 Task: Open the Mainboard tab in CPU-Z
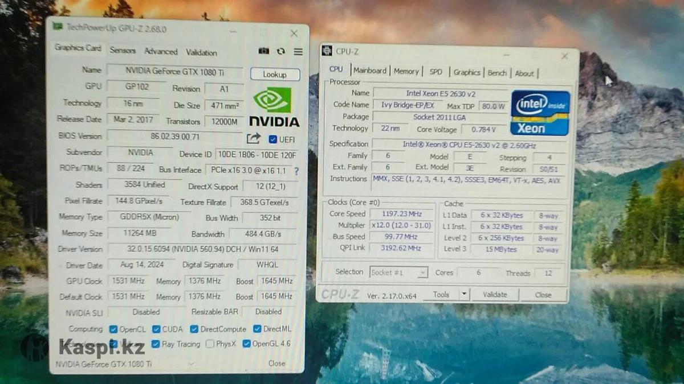369,71
